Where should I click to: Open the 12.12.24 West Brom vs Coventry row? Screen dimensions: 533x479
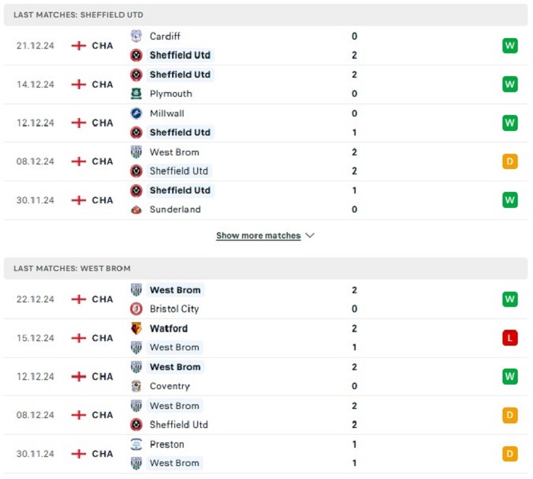[x=266, y=377]
